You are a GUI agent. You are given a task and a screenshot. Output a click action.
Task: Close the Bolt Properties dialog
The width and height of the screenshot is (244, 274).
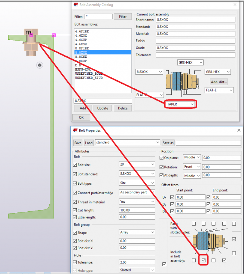(239, 130)
